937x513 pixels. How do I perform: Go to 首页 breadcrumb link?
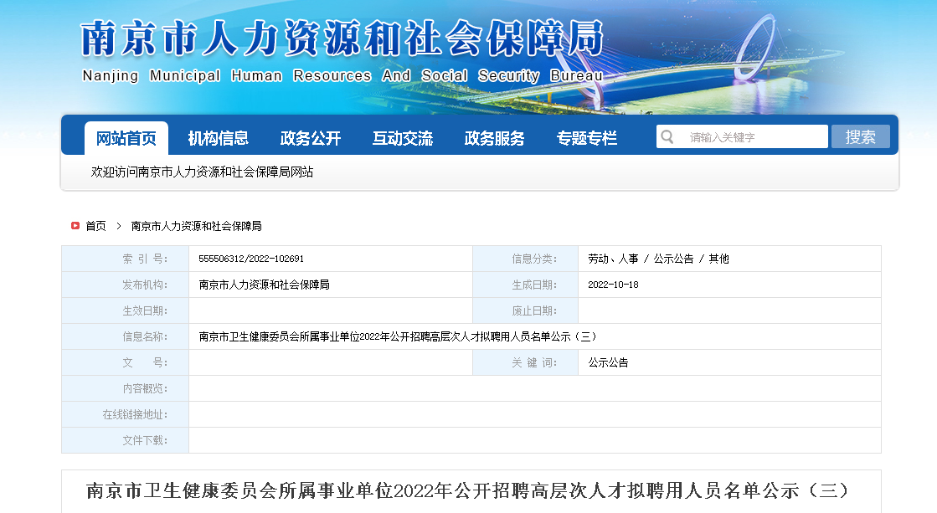(95, 226)
